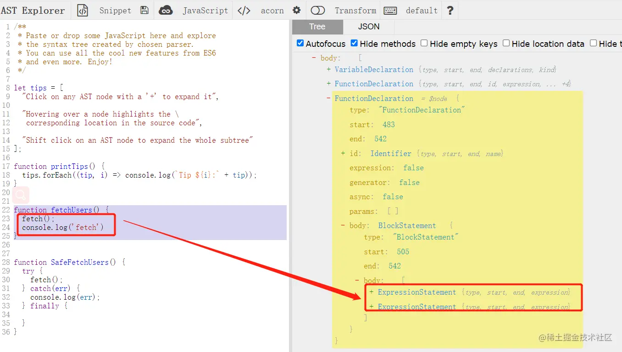Click the comment line '* and even more. Enjoy!'
This screenshot has width=622, height=352.
65,61
